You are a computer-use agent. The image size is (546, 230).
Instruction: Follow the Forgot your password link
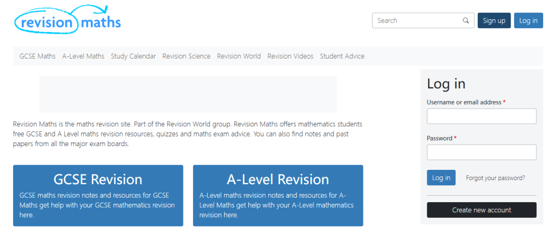pos(495,178)
